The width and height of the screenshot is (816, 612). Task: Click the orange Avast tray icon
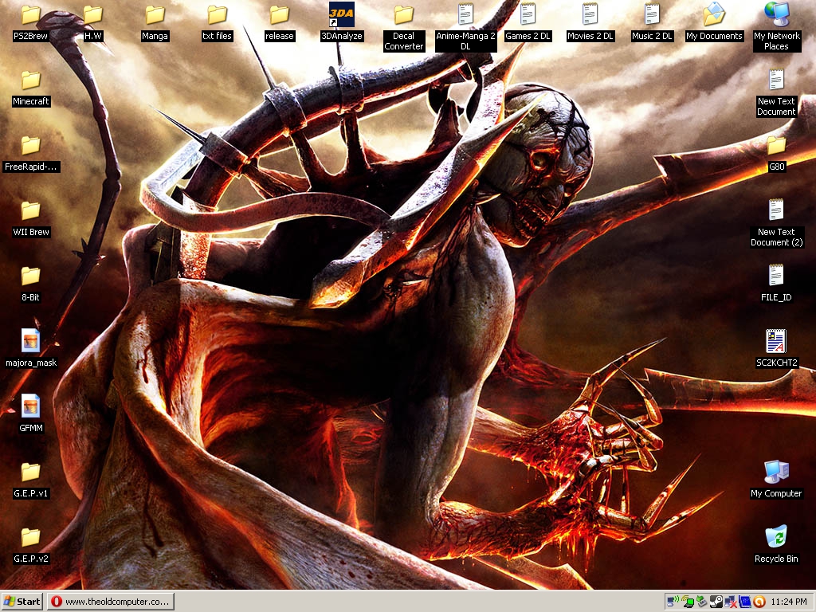click(x=759, y=602)
